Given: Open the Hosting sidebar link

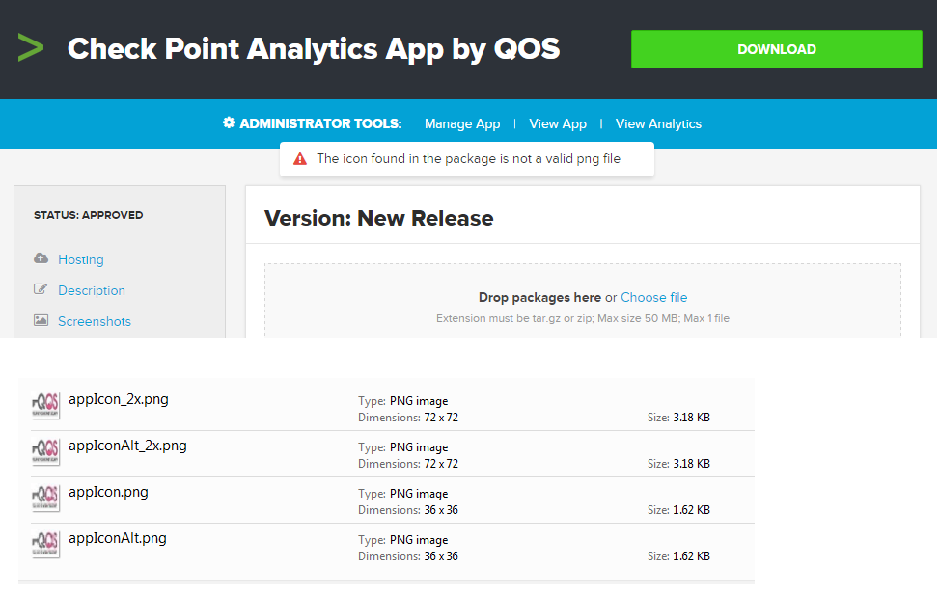Looking at the screenshot, I should [x=81, y=259].
